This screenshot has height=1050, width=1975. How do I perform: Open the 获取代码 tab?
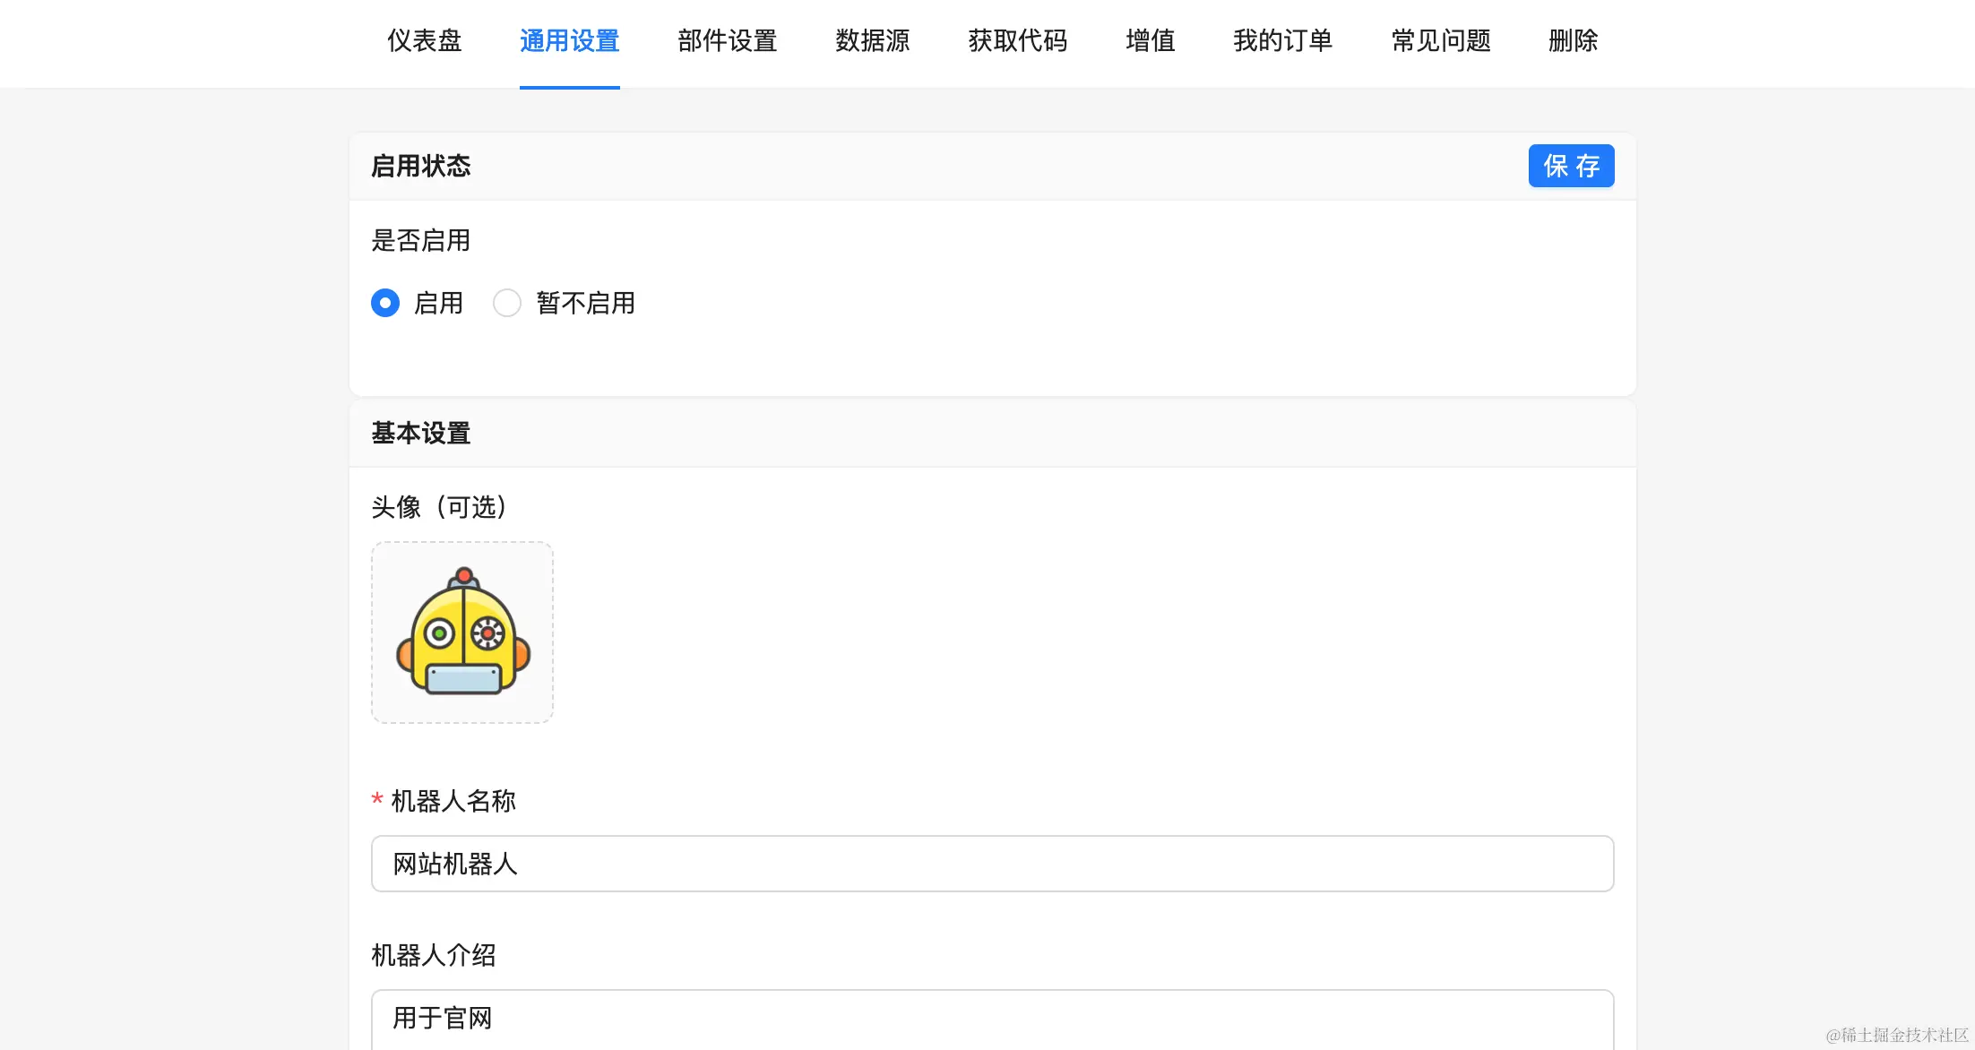pos(1017,41)
